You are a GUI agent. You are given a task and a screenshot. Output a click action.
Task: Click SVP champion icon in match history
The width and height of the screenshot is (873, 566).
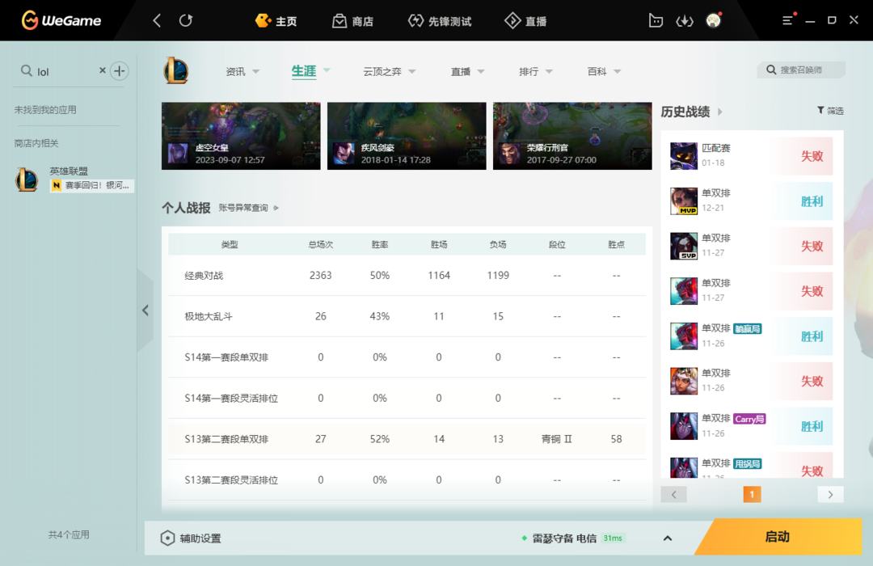684,247
